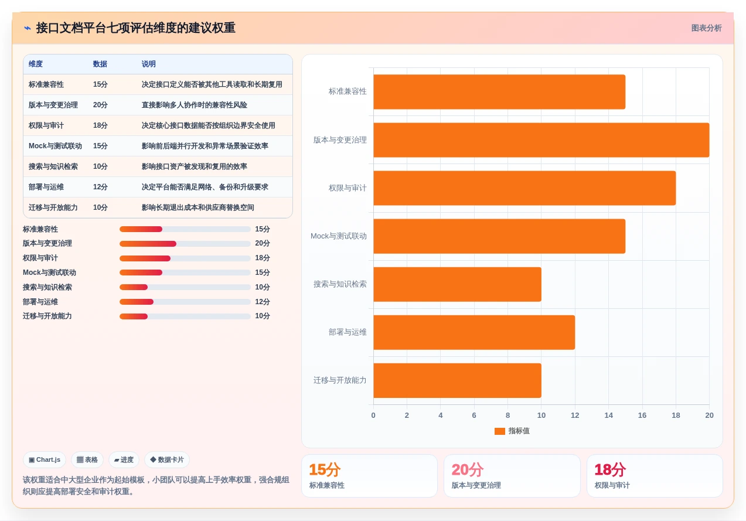Select the 表格 tag chip

click(x=87, y=460)
